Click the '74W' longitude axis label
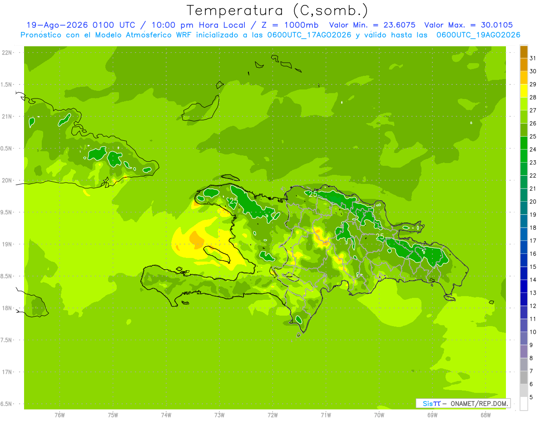Screen dimensions: 545x421 pyautogui.click(x=166, y=415)
